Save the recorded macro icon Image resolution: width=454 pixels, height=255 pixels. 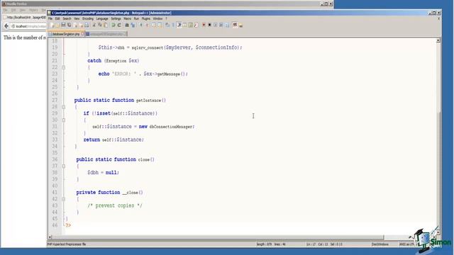(227, 25)
